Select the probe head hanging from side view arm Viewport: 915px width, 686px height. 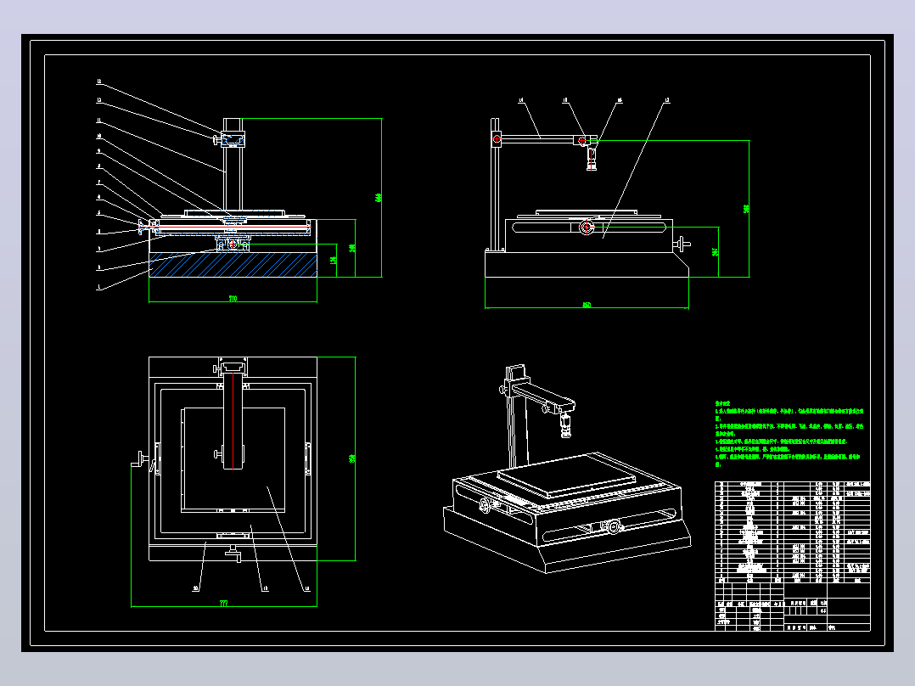[x=592, y=158]
